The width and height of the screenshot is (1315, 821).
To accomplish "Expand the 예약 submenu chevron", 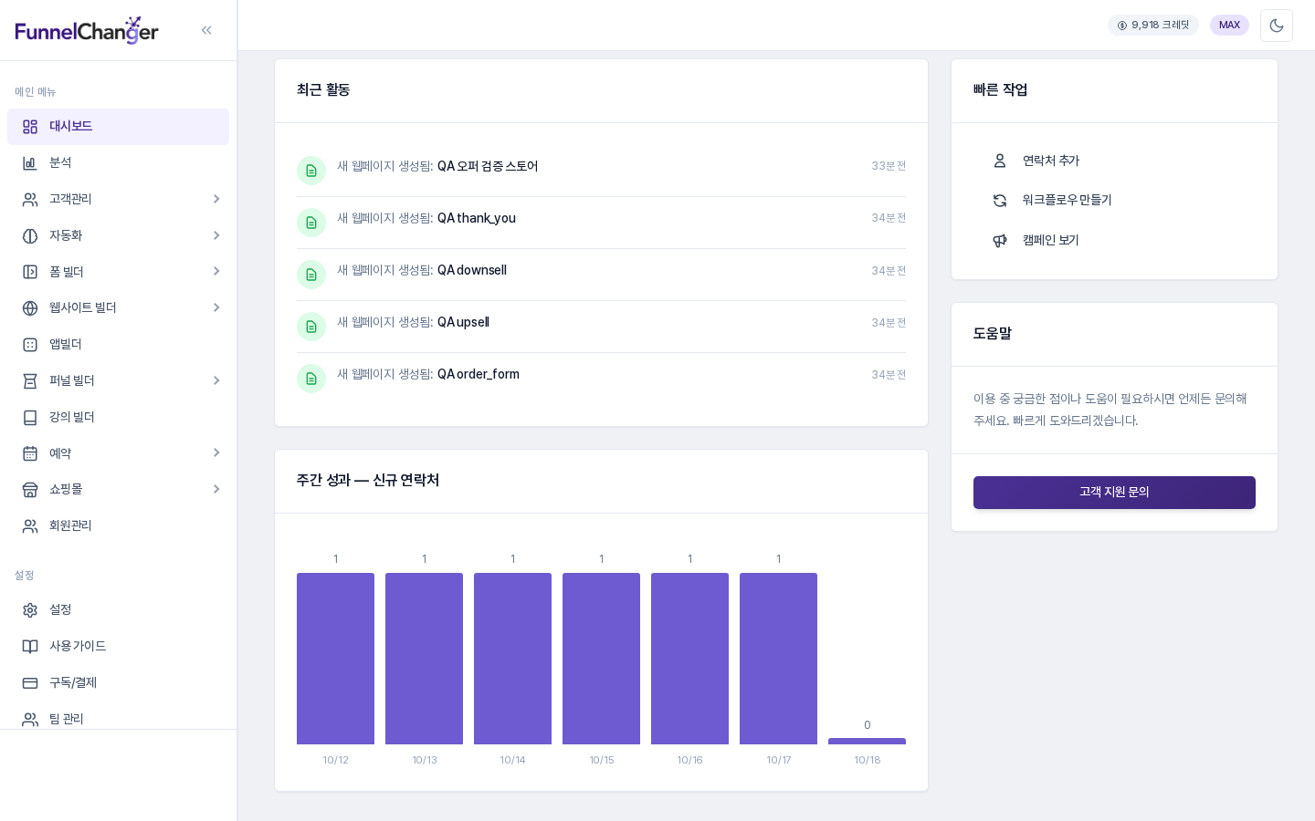I will [x=216, y=452].
